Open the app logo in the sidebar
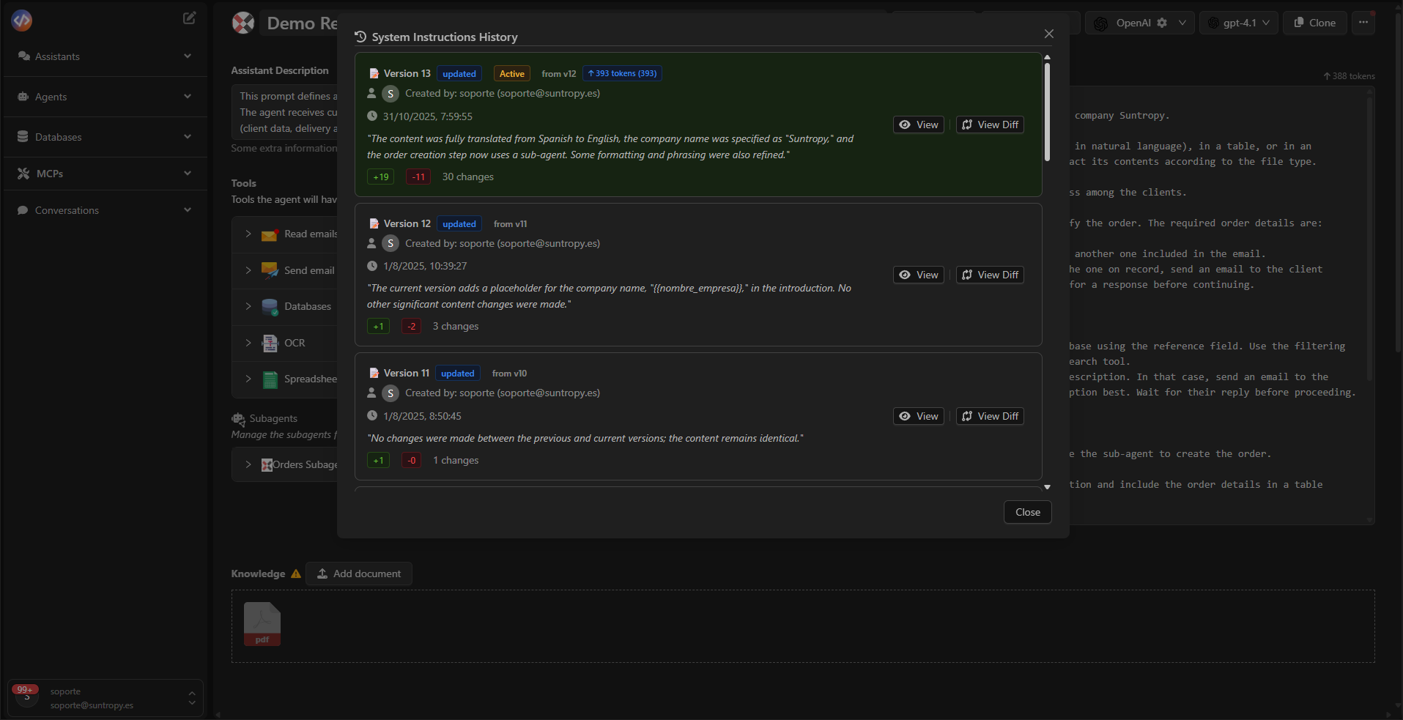Screen dimensions: 1403x720 (x=22, y=21)
